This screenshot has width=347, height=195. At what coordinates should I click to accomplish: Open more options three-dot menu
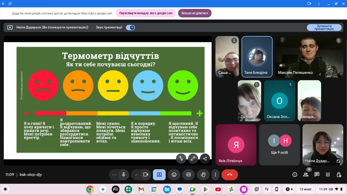(x=215, y=175)
